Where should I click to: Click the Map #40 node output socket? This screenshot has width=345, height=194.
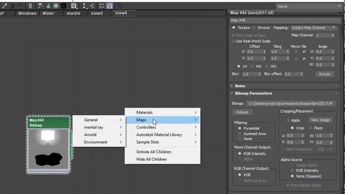pos(71,144)
